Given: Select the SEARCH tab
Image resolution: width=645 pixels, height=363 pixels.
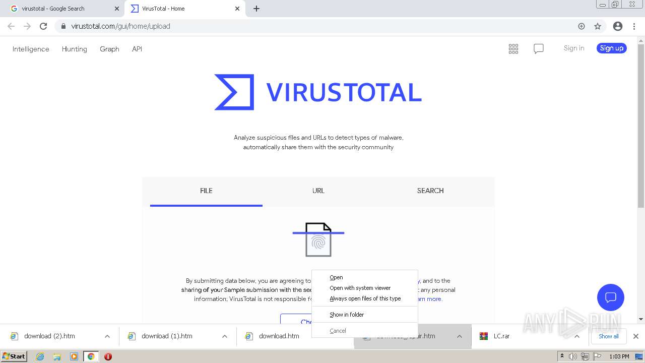Looking at the screenshot, I should point(430,191).
